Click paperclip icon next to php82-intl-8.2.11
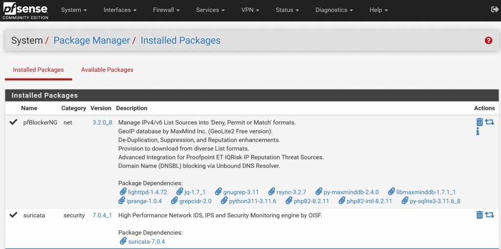 tap(342, 201)
